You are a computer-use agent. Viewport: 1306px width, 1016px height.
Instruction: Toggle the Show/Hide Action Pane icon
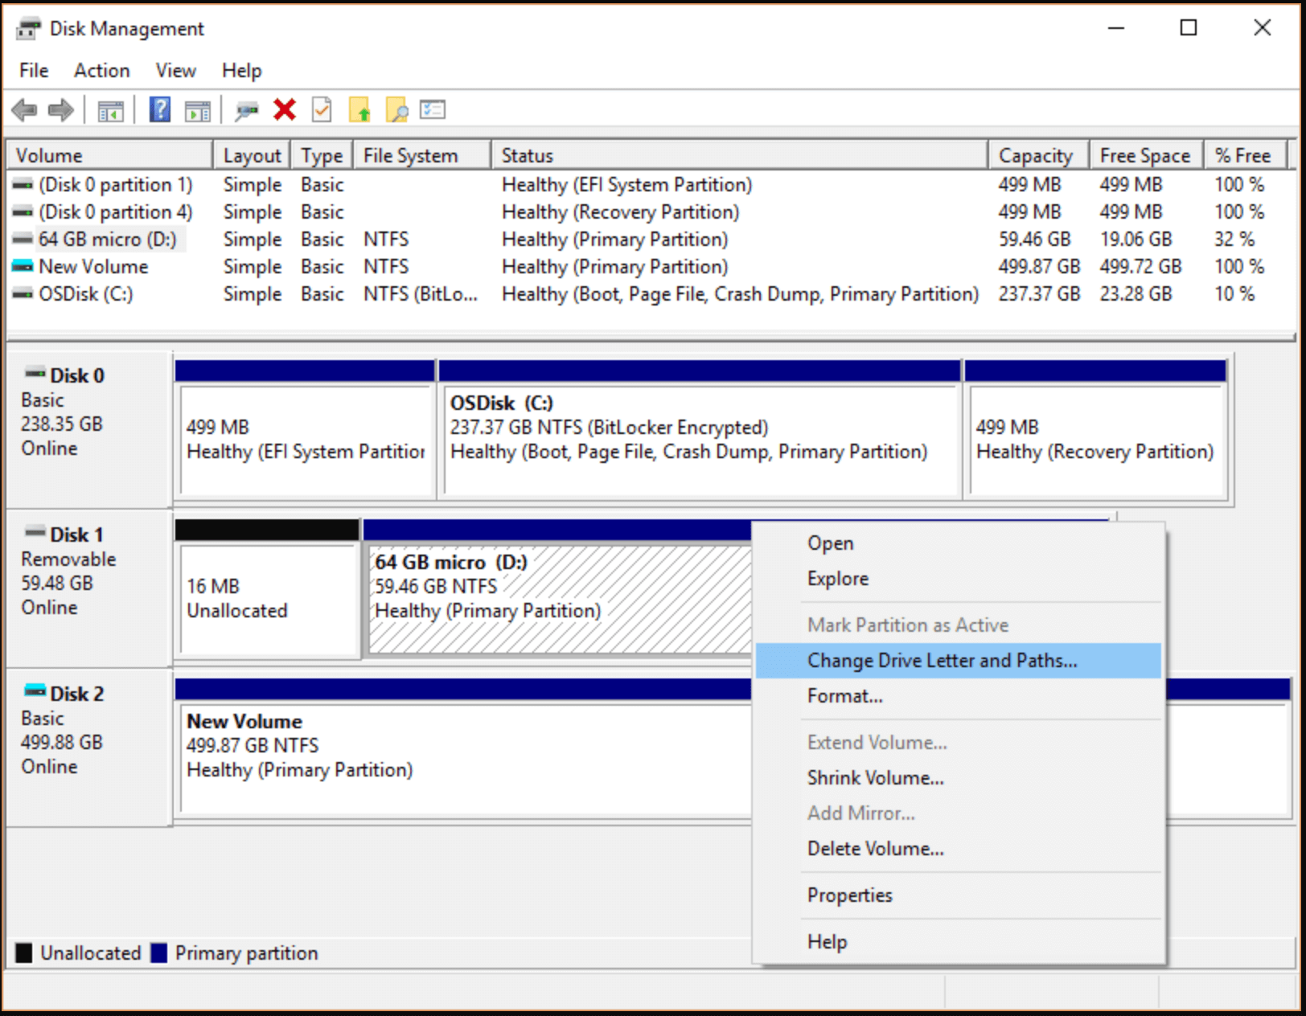click(197, 110)
